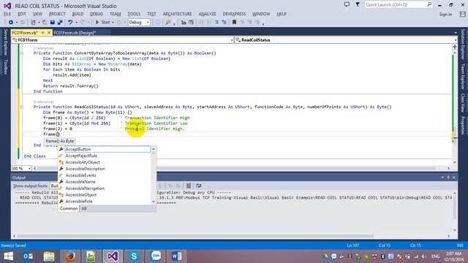The image size is (468, 263).
Task: Switch IntelliSense to the All tab
Action: [x=84, y=208]
